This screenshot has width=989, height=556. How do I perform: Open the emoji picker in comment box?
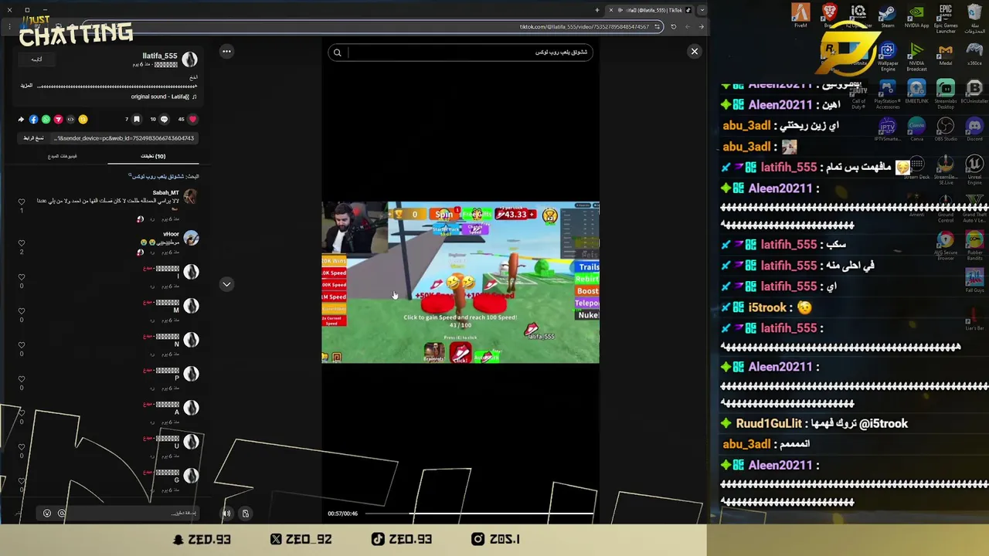(x=47, y=514)
